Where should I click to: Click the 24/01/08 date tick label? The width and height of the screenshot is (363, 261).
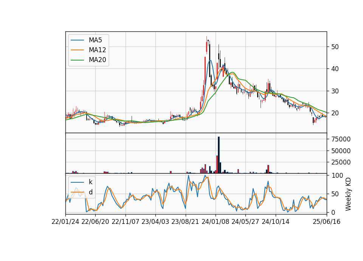216,222
